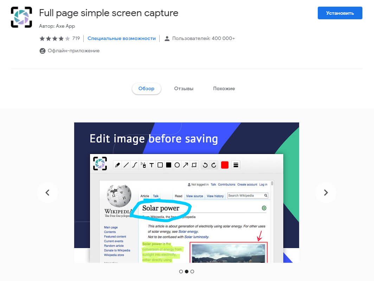The image size is (374, 281).
Task: Open the Wikipedia Article tab
Action: point(145,196)
